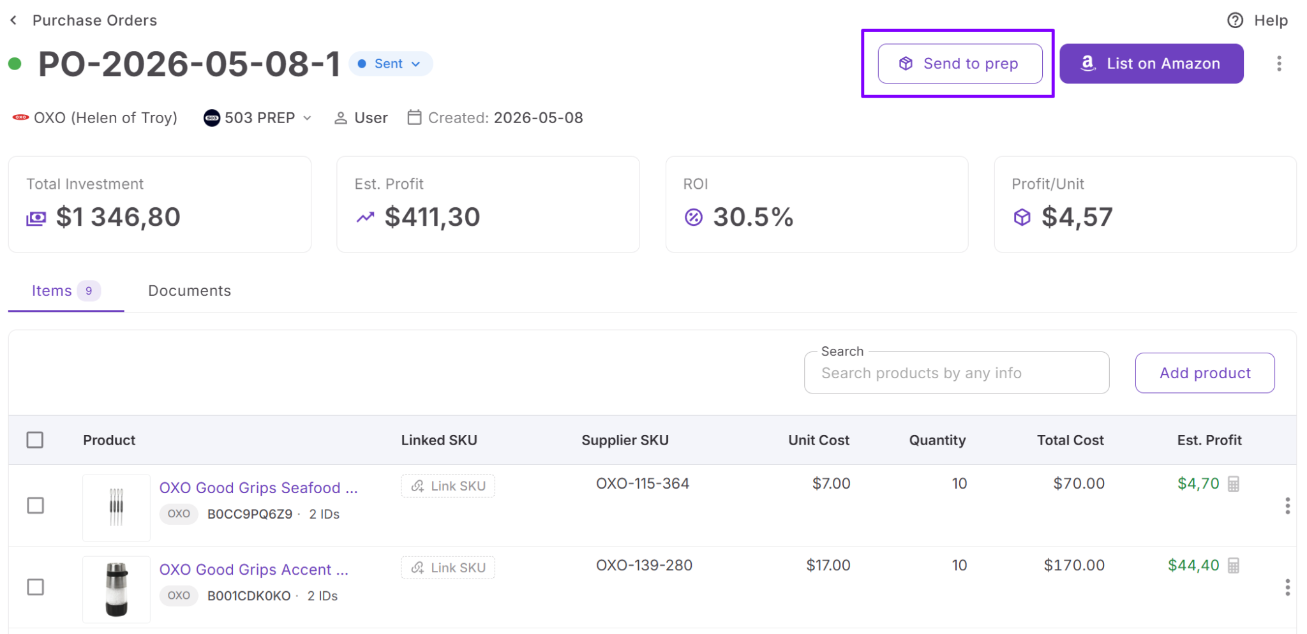The width and height of the screenshot is (1307, 634).
Task: Click the $4,57 profit per unit value
Action: [1077, 217]
